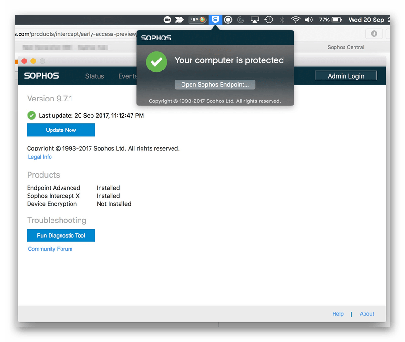This screenshot has height=342, width=405.
Task: Click the Troubleshooting heading
Action: pyautogui.click(x=57, y=221)
